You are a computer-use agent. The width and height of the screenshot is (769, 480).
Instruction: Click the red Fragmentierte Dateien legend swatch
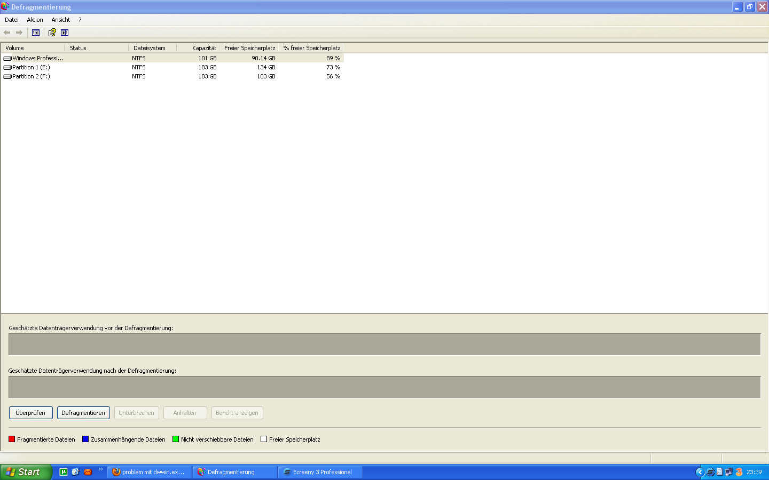(12, 439)
